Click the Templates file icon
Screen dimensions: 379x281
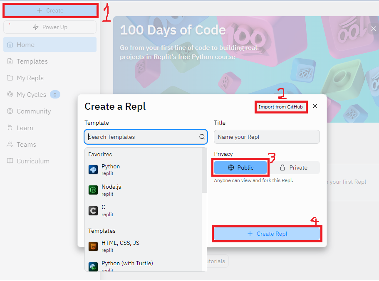10,62
